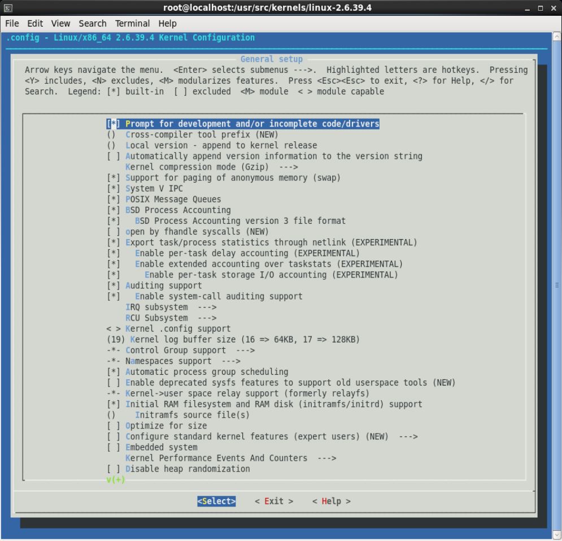Toggle BSD Process Accounting version 3 file format

[226, 220]
